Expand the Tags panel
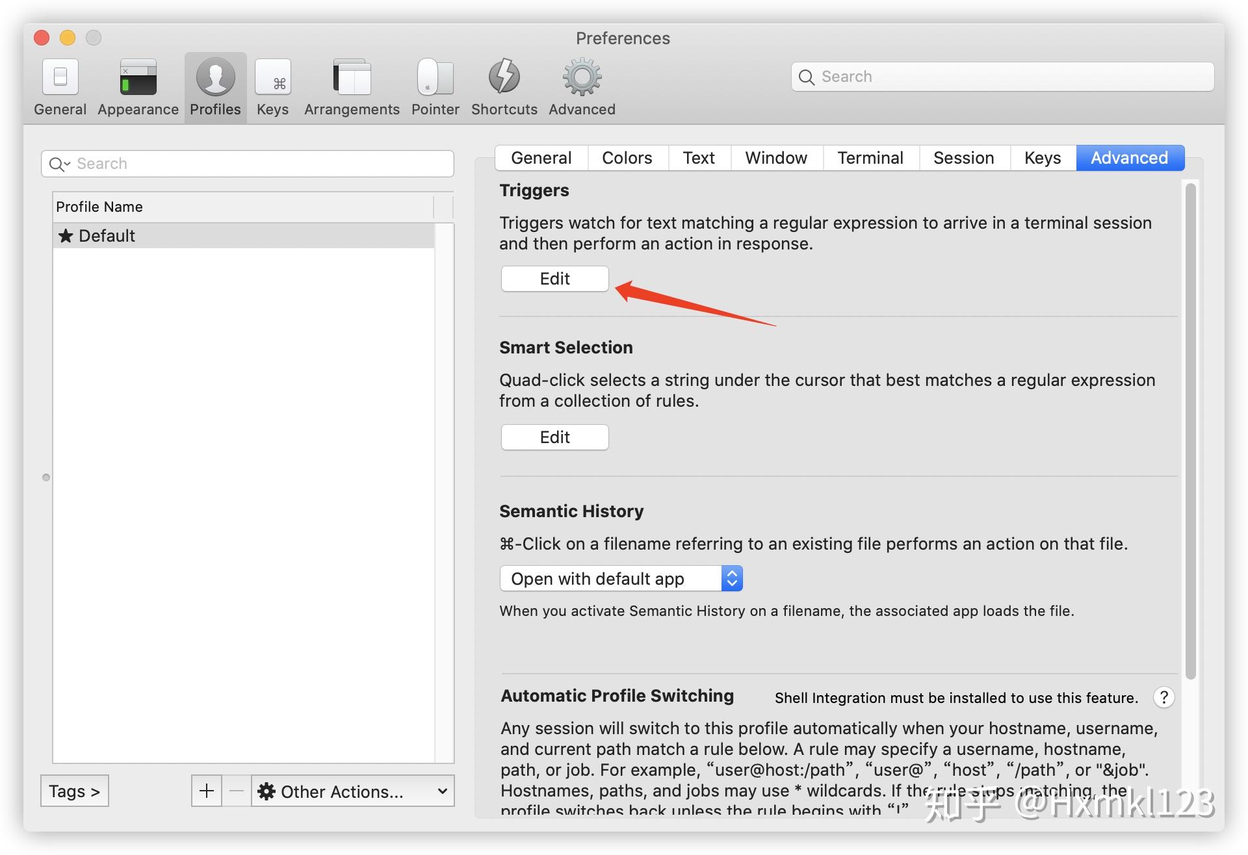Image resolution: width=1248 pixels, height=855 pixels. point(74,791)
